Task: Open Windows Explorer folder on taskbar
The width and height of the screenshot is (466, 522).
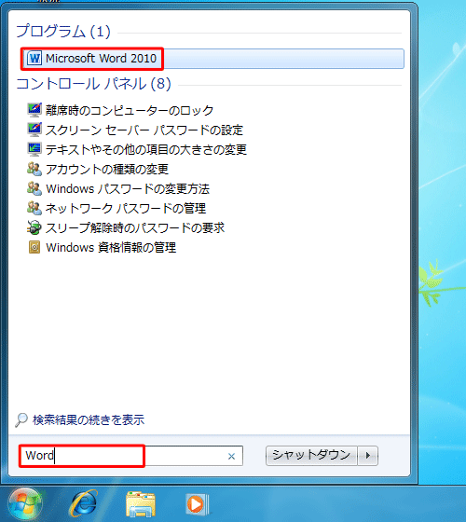Action: click(141, 504)
